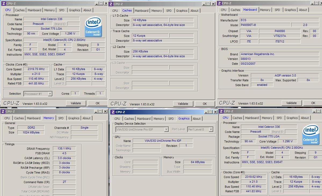Click OK in the Mainboard window

point(313,103)
